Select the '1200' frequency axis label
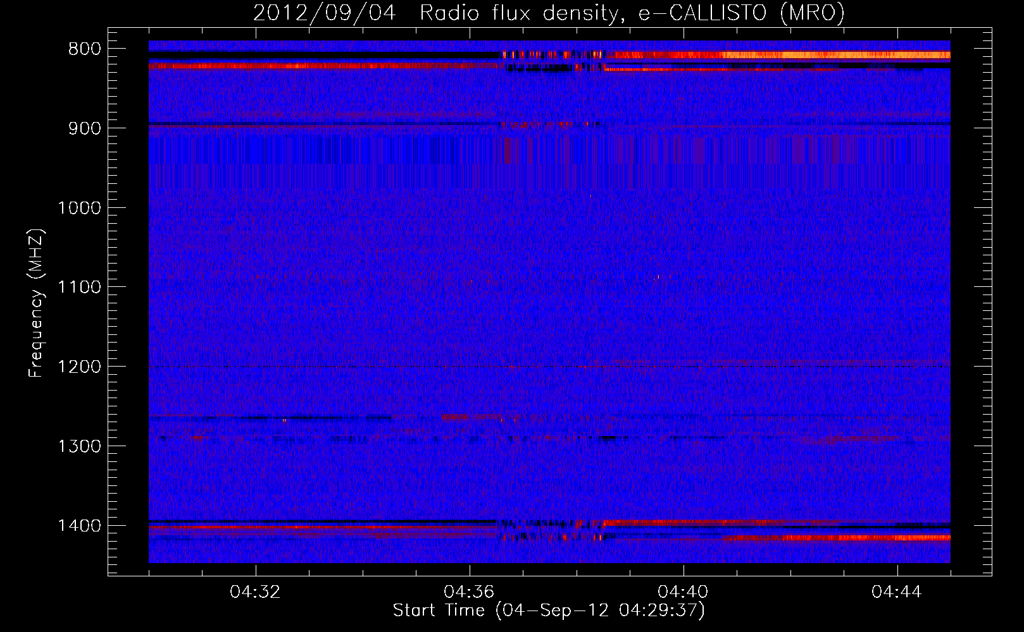The width and height of the screenshot is (1024, 632). pos(79,367)
